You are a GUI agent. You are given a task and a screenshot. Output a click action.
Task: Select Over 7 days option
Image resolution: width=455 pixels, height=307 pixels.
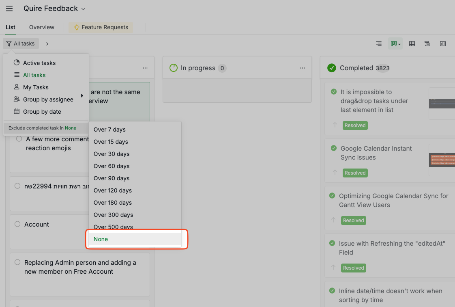[135, 130]
